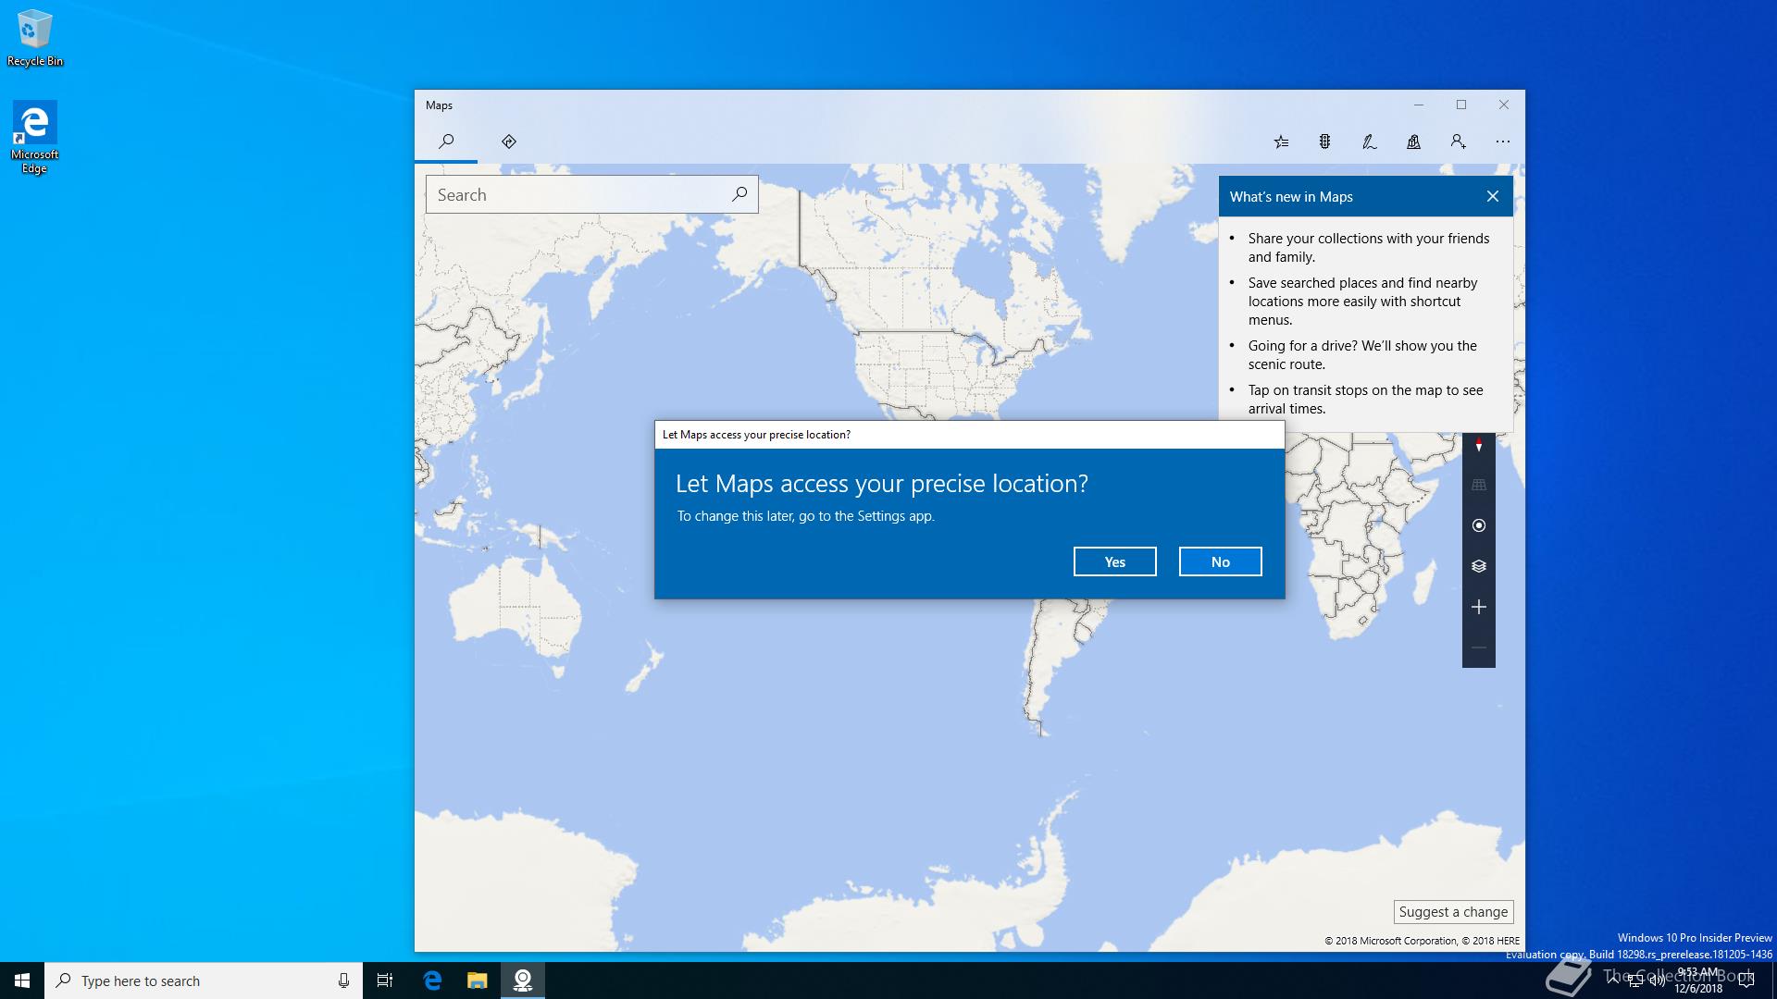Click the taskbar date and time
This screenshot has height=999, width=1777.
pos(1698,980)
